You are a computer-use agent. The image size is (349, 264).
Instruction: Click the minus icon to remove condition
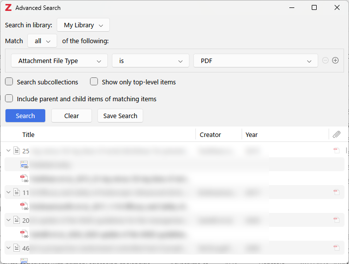[325, 61]
